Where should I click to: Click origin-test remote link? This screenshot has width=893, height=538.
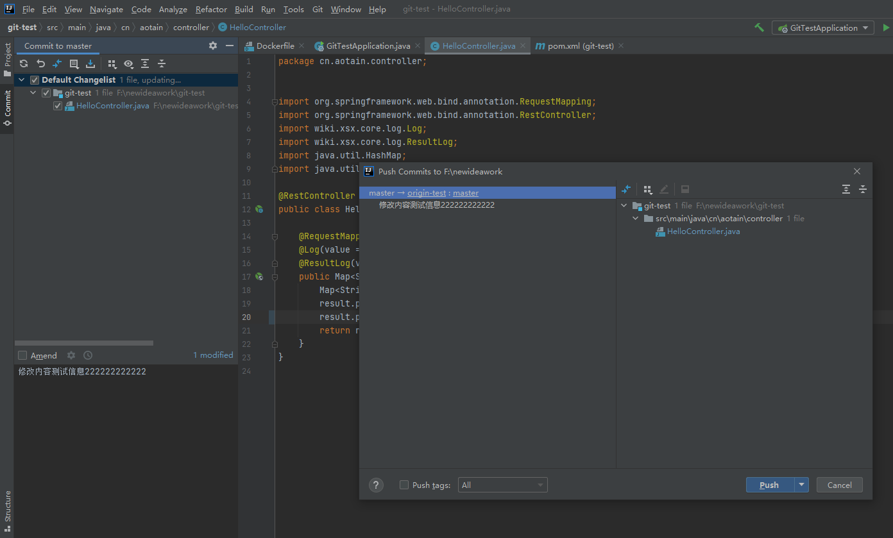click(427, 193)
